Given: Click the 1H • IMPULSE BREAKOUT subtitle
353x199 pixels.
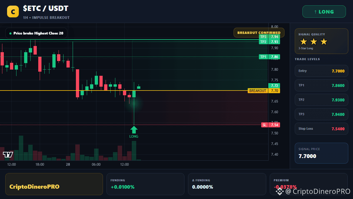Looking at the screenshot, I should 46,18.
